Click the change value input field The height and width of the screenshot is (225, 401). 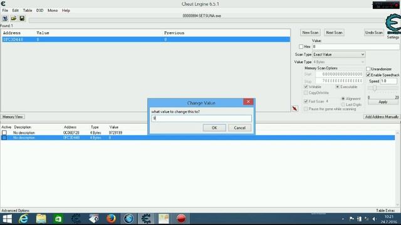pos(201,118)
